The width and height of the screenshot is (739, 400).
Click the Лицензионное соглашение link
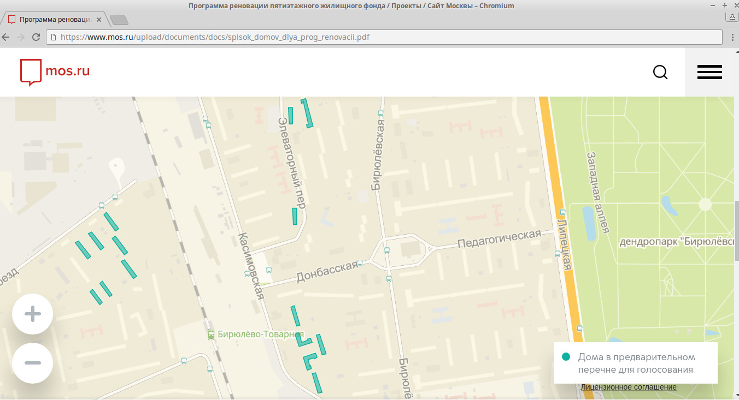click(x=629, y=387)
